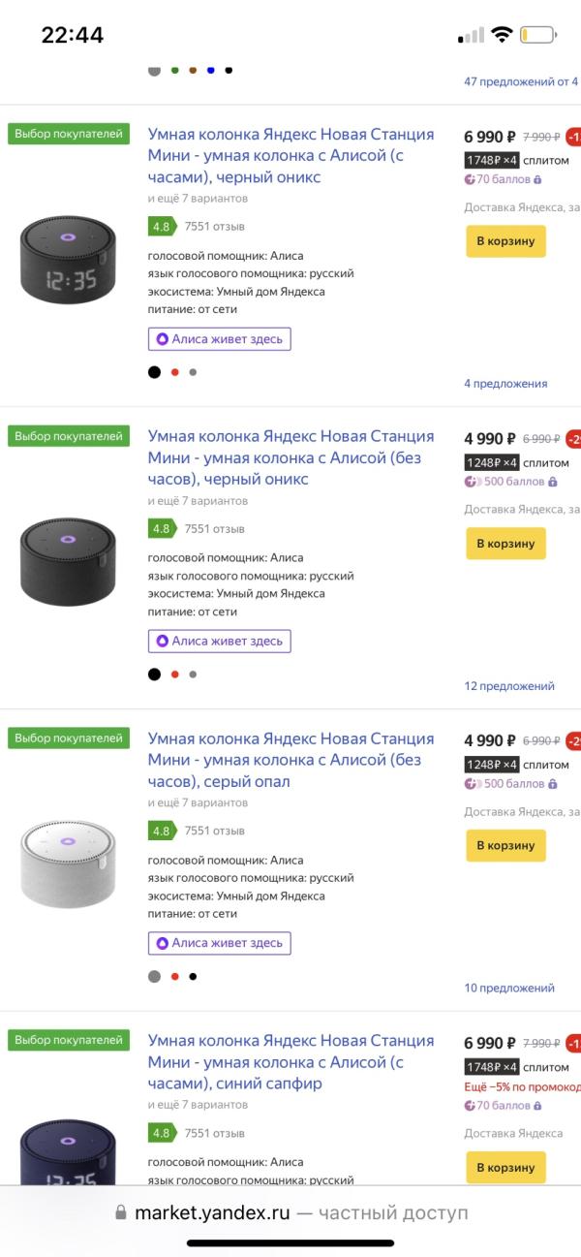Tap lock icon next to 500 баллов, black onyx listing
Screen dimensions: 581x1257
click(553, 482)
